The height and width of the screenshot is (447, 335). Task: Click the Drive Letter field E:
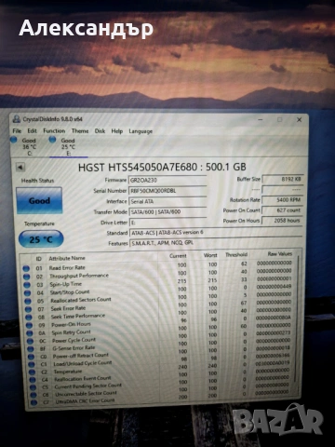167,223
